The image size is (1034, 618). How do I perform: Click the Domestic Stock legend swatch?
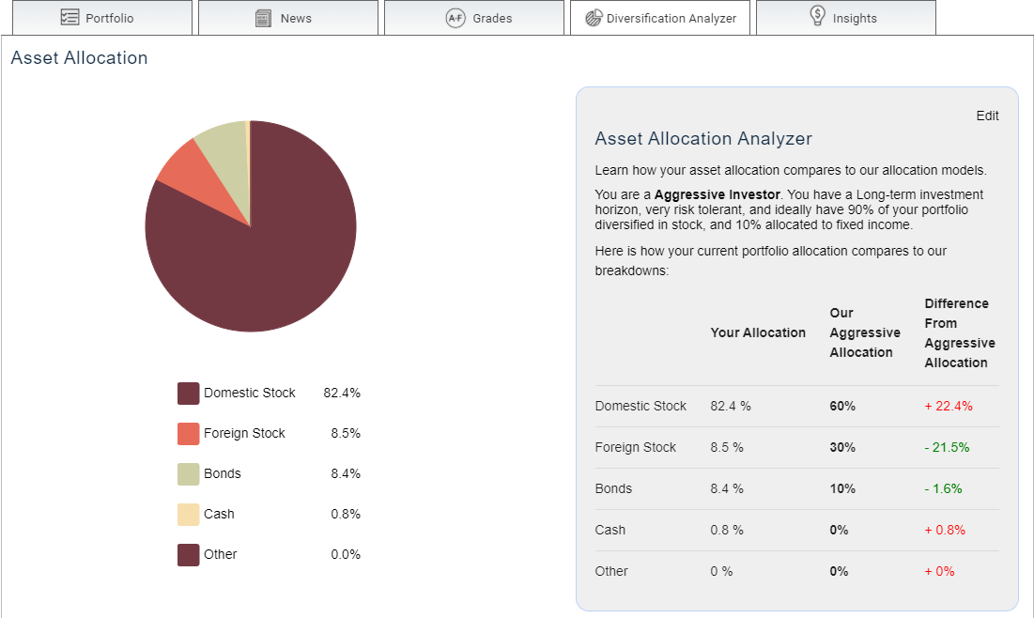point(189,394)
